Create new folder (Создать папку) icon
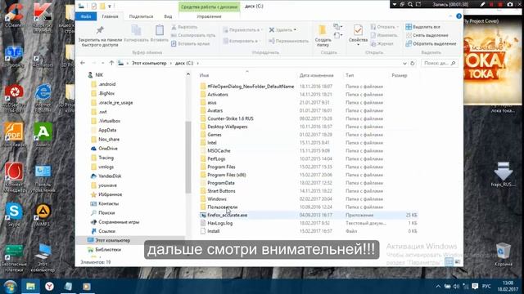Screen dimensions: 524x294 click(x=323, y=30)
